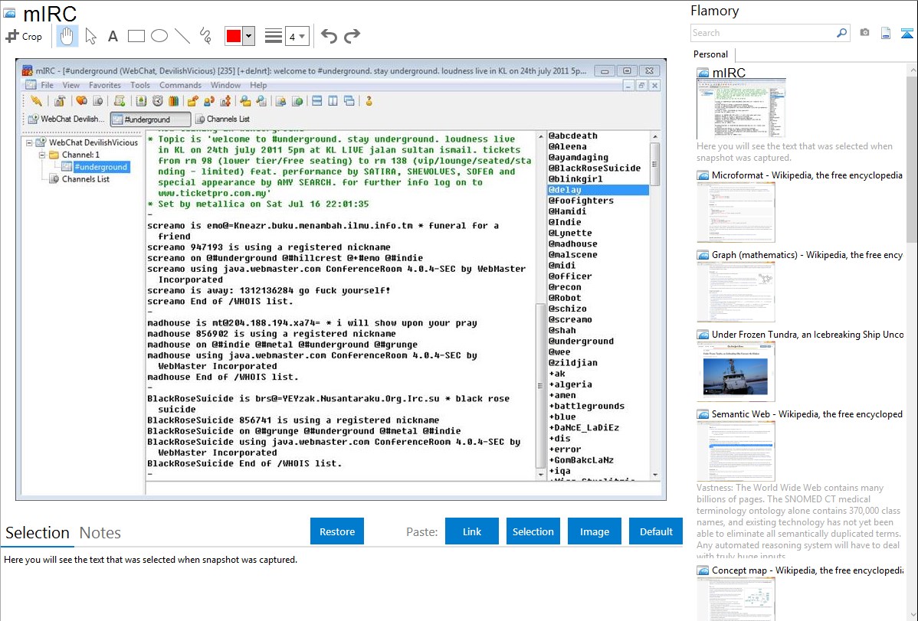Select the rectangle shape tool
This screenshot has height=621, width=918.
pos(136,36)
